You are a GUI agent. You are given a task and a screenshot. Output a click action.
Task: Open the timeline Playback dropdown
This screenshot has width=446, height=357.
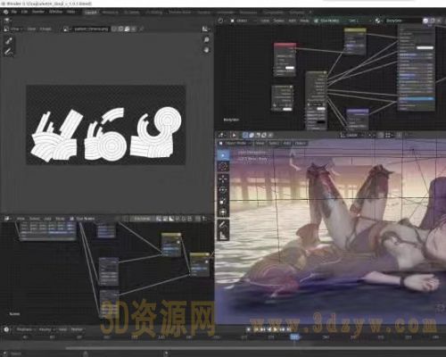[x=26, y=329]
